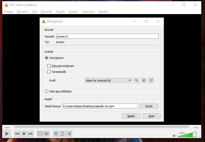Open the Profil dropdown Video for Android HD
Viewport: 205px width, 142px height.
click(x=108, y=80)
